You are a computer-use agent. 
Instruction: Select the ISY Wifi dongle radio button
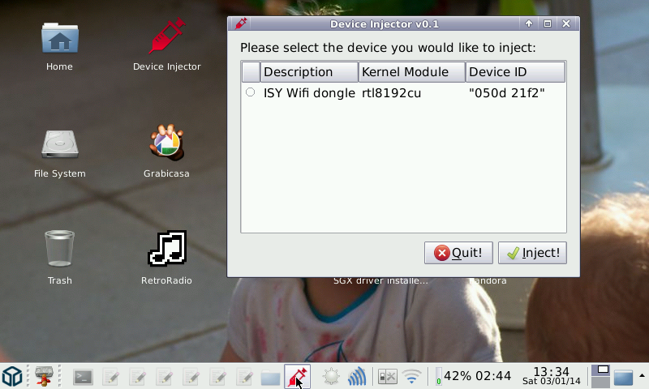[x=250, y=92]
